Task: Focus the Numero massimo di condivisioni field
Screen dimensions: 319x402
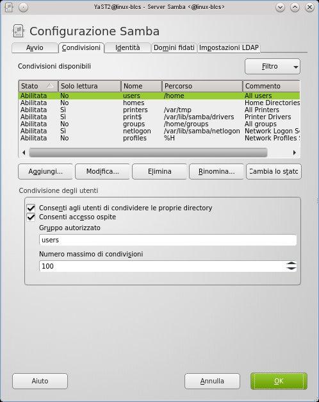Action: [163, 266]
